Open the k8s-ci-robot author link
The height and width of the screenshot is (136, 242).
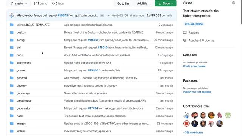click(25, 15)
